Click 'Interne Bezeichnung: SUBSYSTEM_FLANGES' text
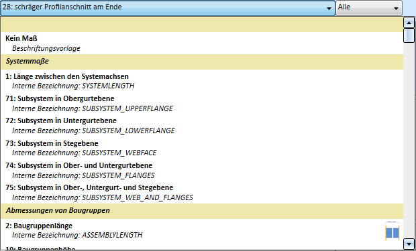This screenshot has height=251, width=416. click(83, 175)
